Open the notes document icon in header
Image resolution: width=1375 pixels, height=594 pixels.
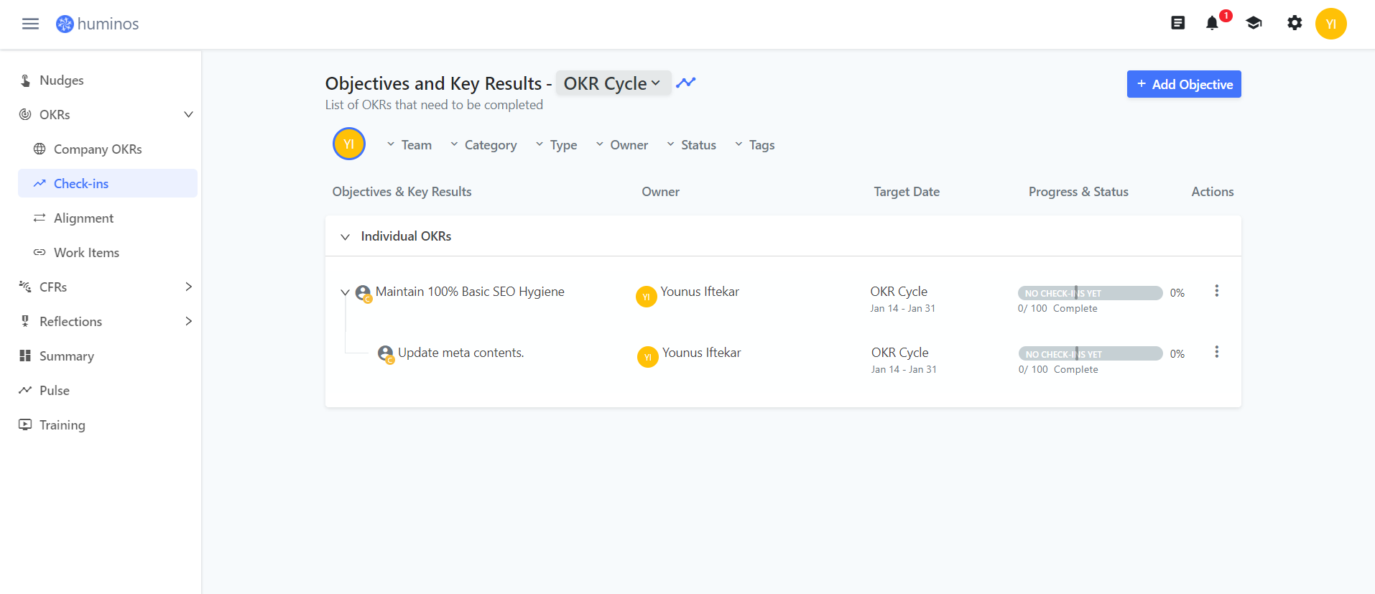(1178, 24)
